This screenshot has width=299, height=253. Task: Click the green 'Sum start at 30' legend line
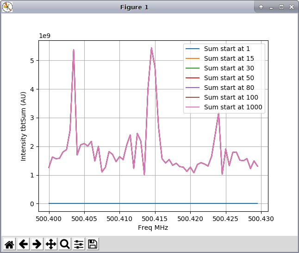(193, 68)
